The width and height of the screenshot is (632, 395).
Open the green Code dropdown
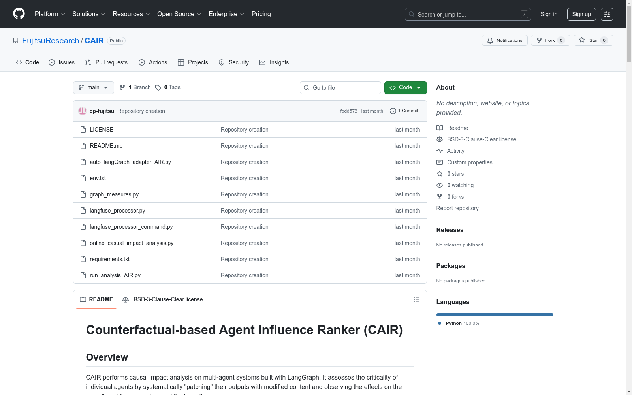click(406, 88)
